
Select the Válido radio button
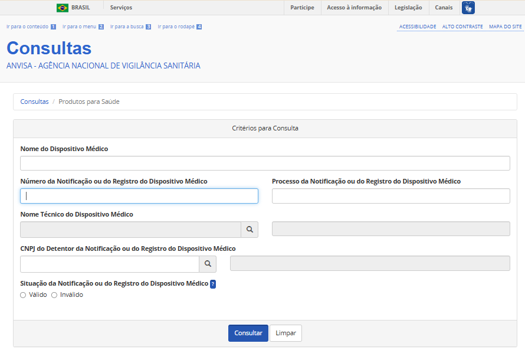23,295
